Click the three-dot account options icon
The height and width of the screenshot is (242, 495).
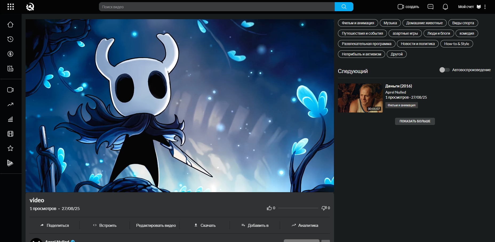tap(485, 7)
